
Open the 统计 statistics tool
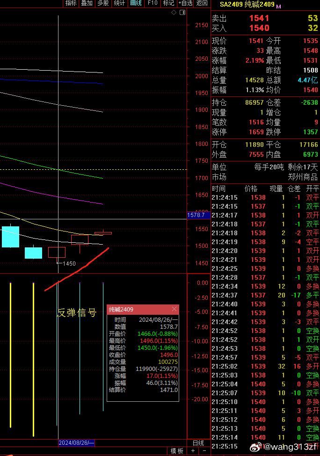pos(119,3)
